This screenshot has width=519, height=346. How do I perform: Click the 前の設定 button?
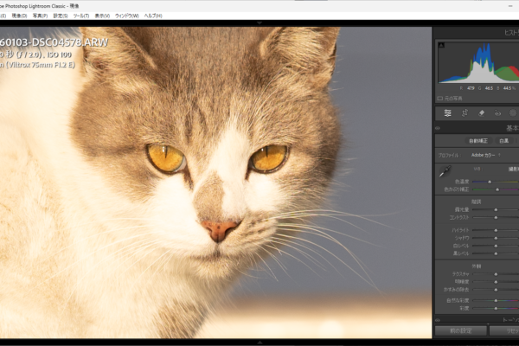[x=458, y=330]
